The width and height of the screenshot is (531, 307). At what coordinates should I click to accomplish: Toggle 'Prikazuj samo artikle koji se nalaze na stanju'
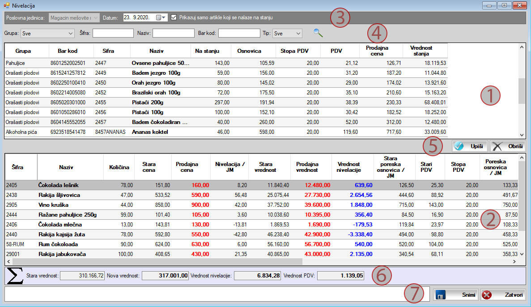[x=174, y=17]
